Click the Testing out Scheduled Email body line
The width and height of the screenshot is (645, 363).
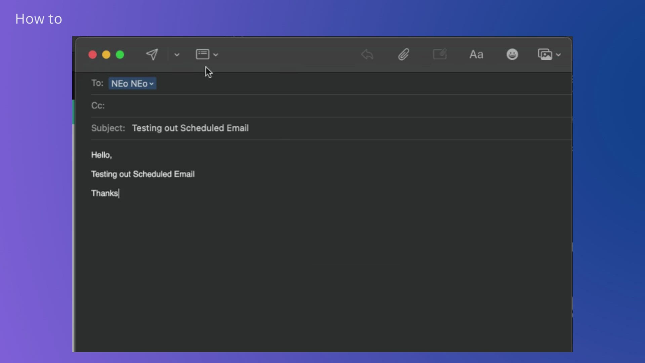pyautogui.click(x=143, y=174)
